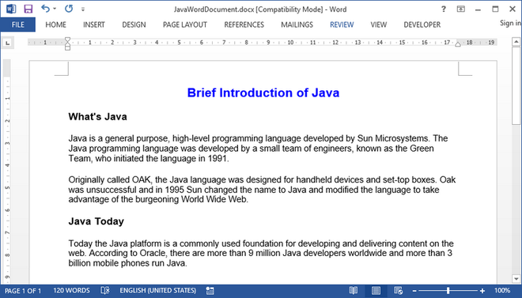Click the zoom slider handle

(x=448, y=290)
